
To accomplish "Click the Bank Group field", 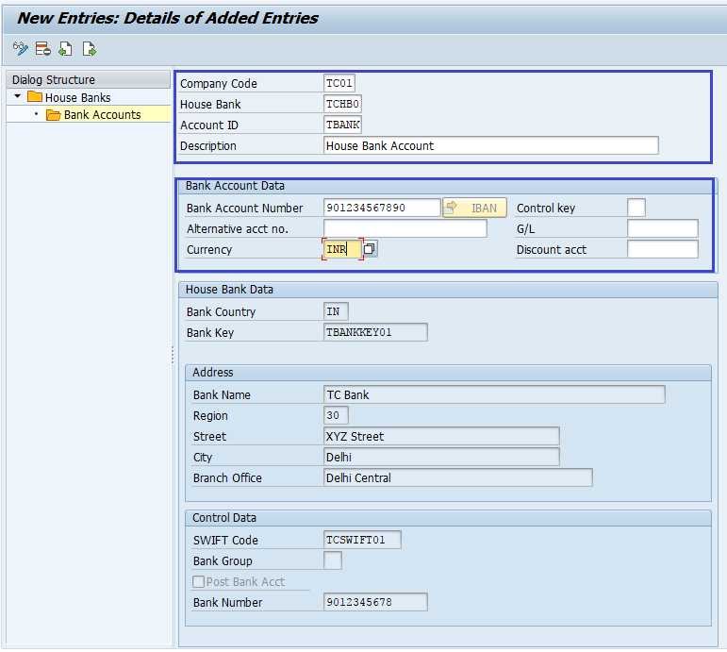I will [x=333, y=560].
